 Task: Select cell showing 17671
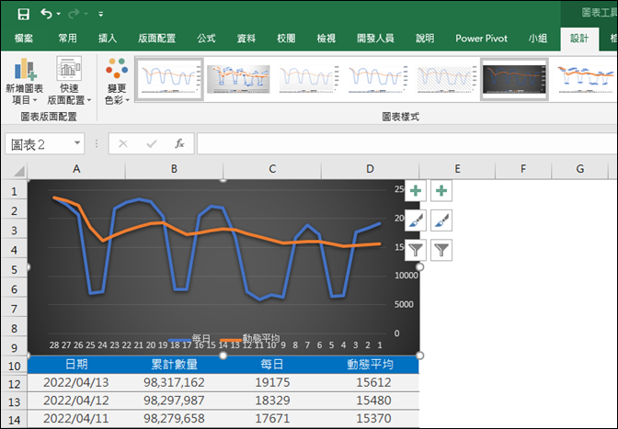pos(272,418)
